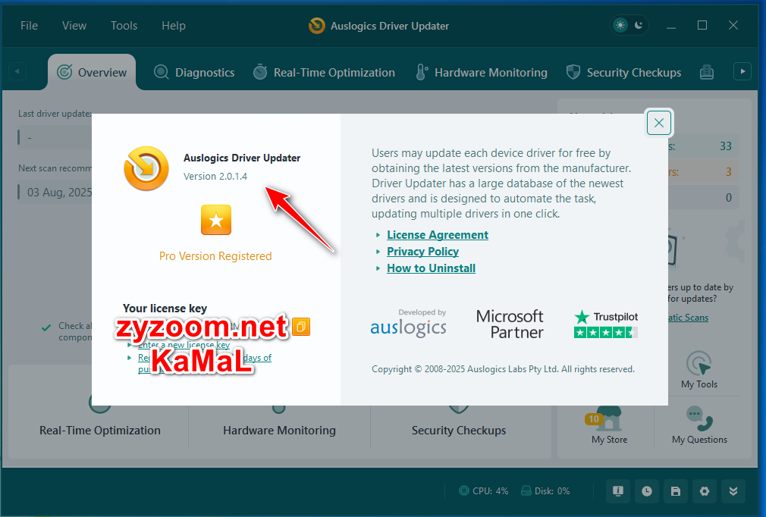The image size is (766, 517).
Task: Click the Trustpilot rating badge
Action: 606,324
